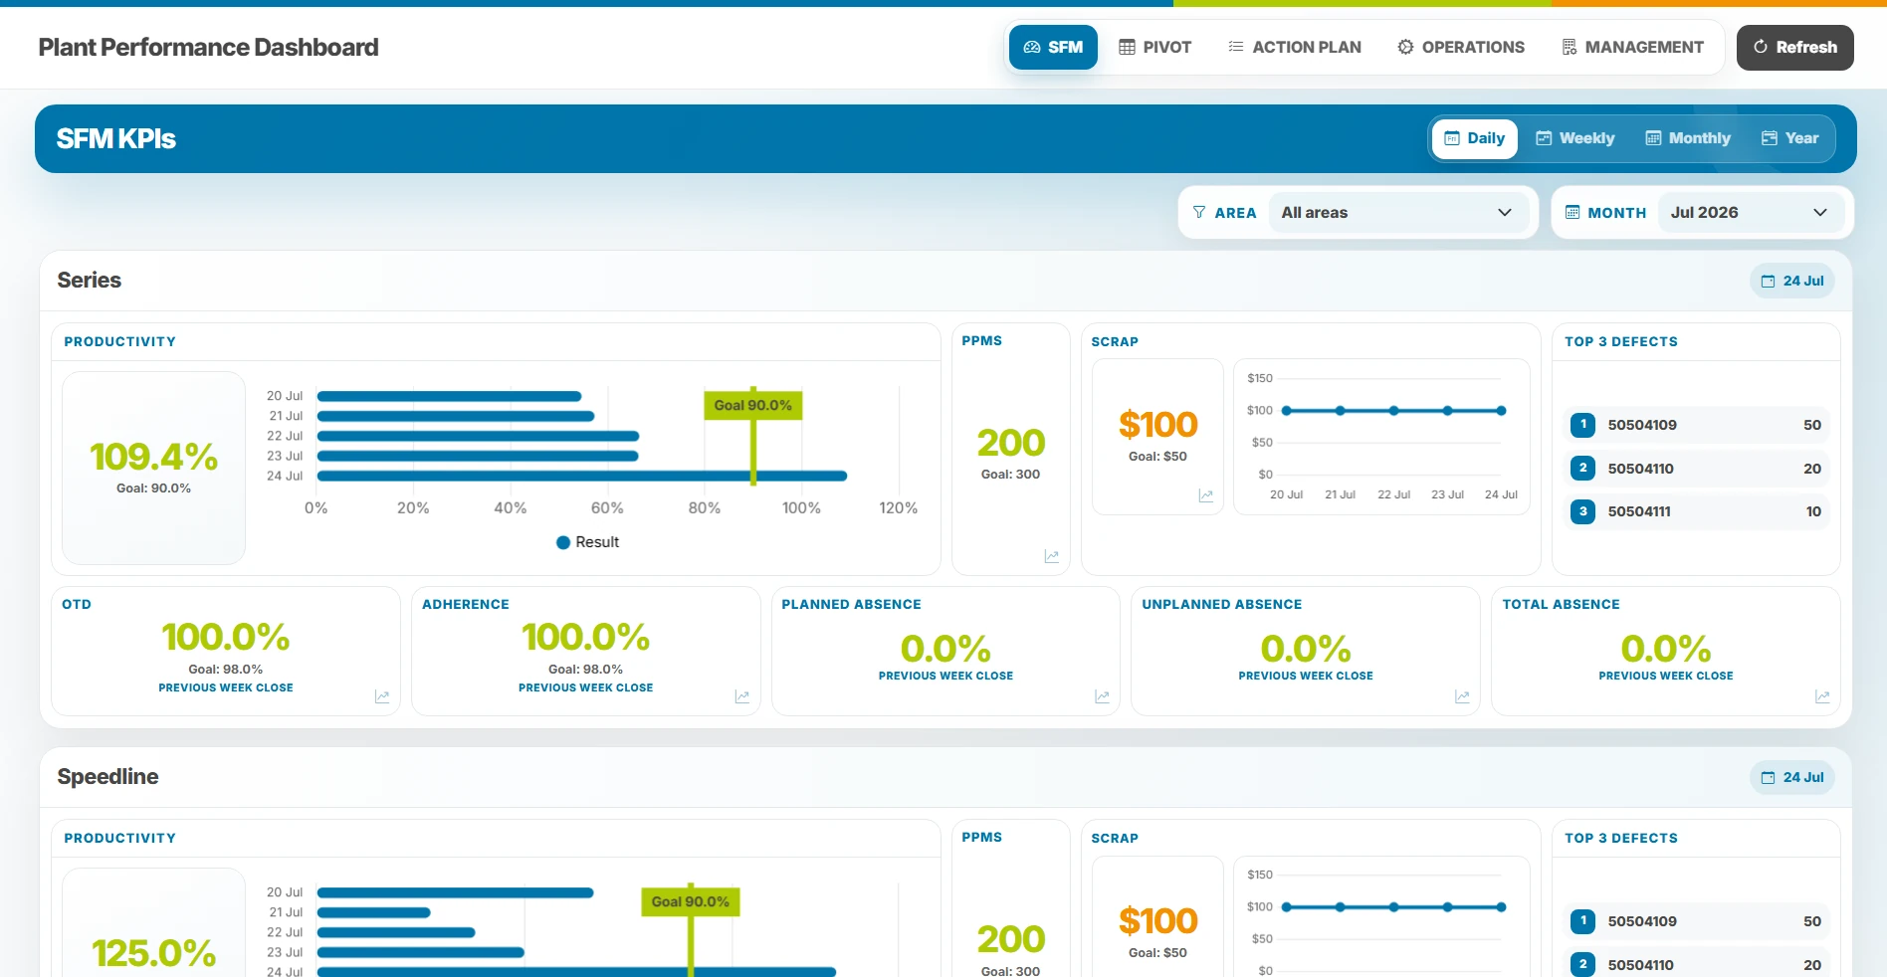This screenshot has width=1887, height=977.
Task: Click the Monthly calendar icon
Action: (x=1653, y=138)
